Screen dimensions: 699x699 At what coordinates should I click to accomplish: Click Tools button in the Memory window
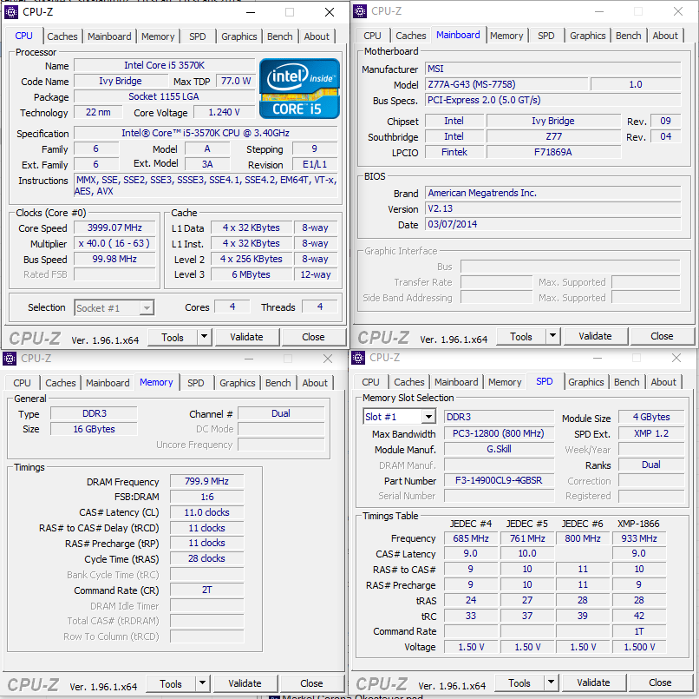(x=171, y=684)
